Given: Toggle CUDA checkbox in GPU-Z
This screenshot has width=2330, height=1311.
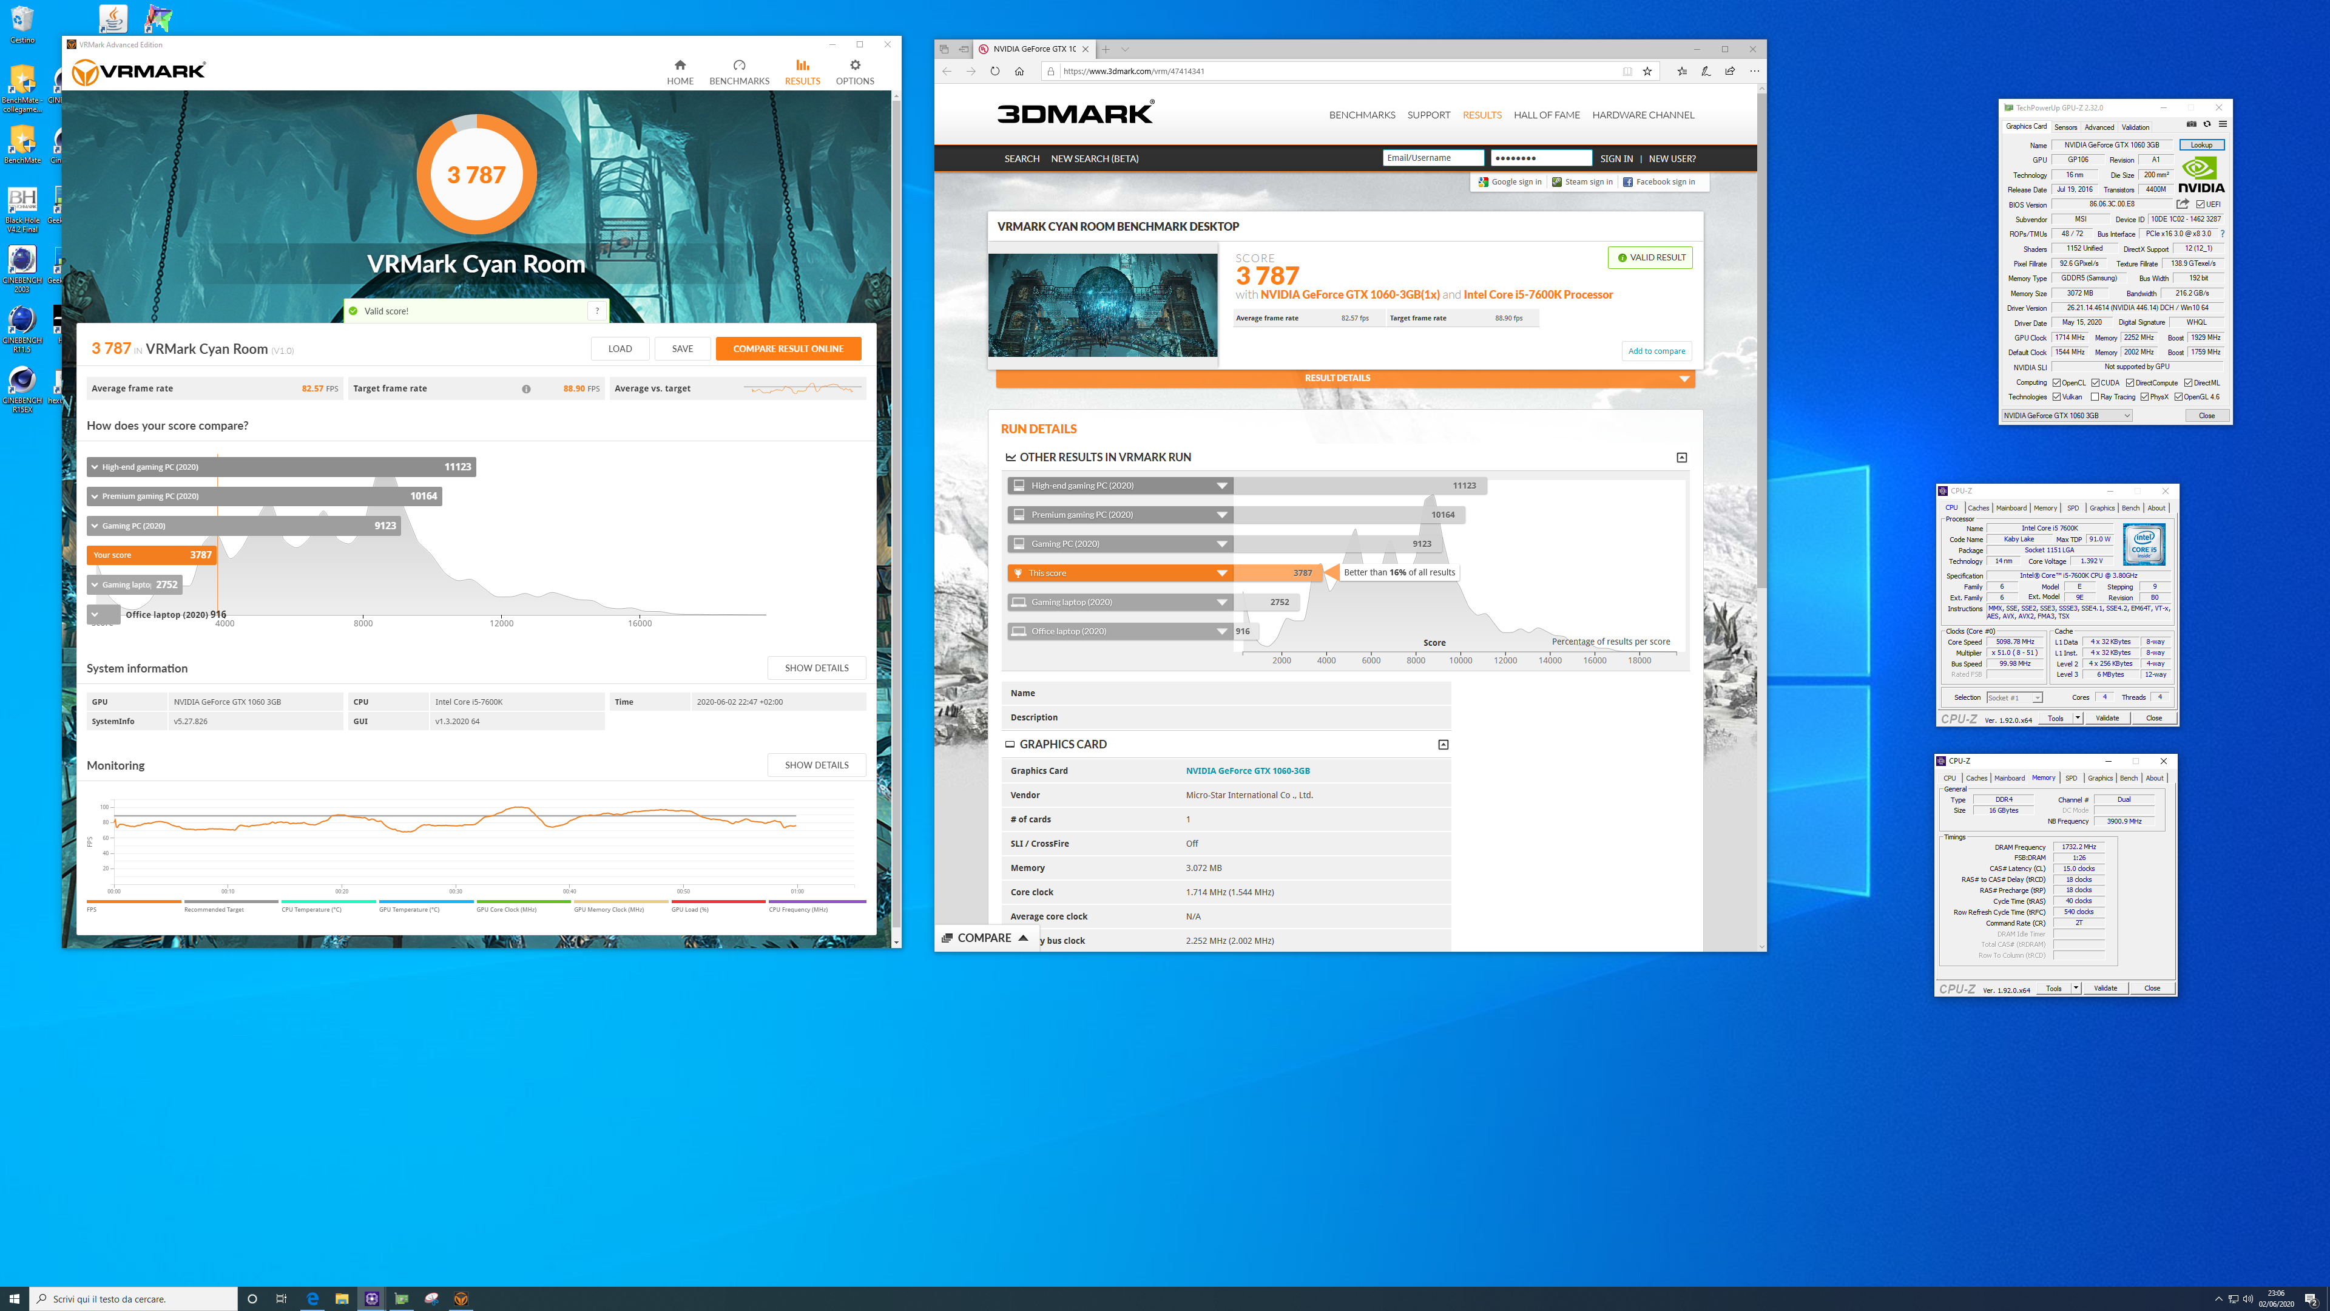Looking at the screenshot, I should 2096,383.
